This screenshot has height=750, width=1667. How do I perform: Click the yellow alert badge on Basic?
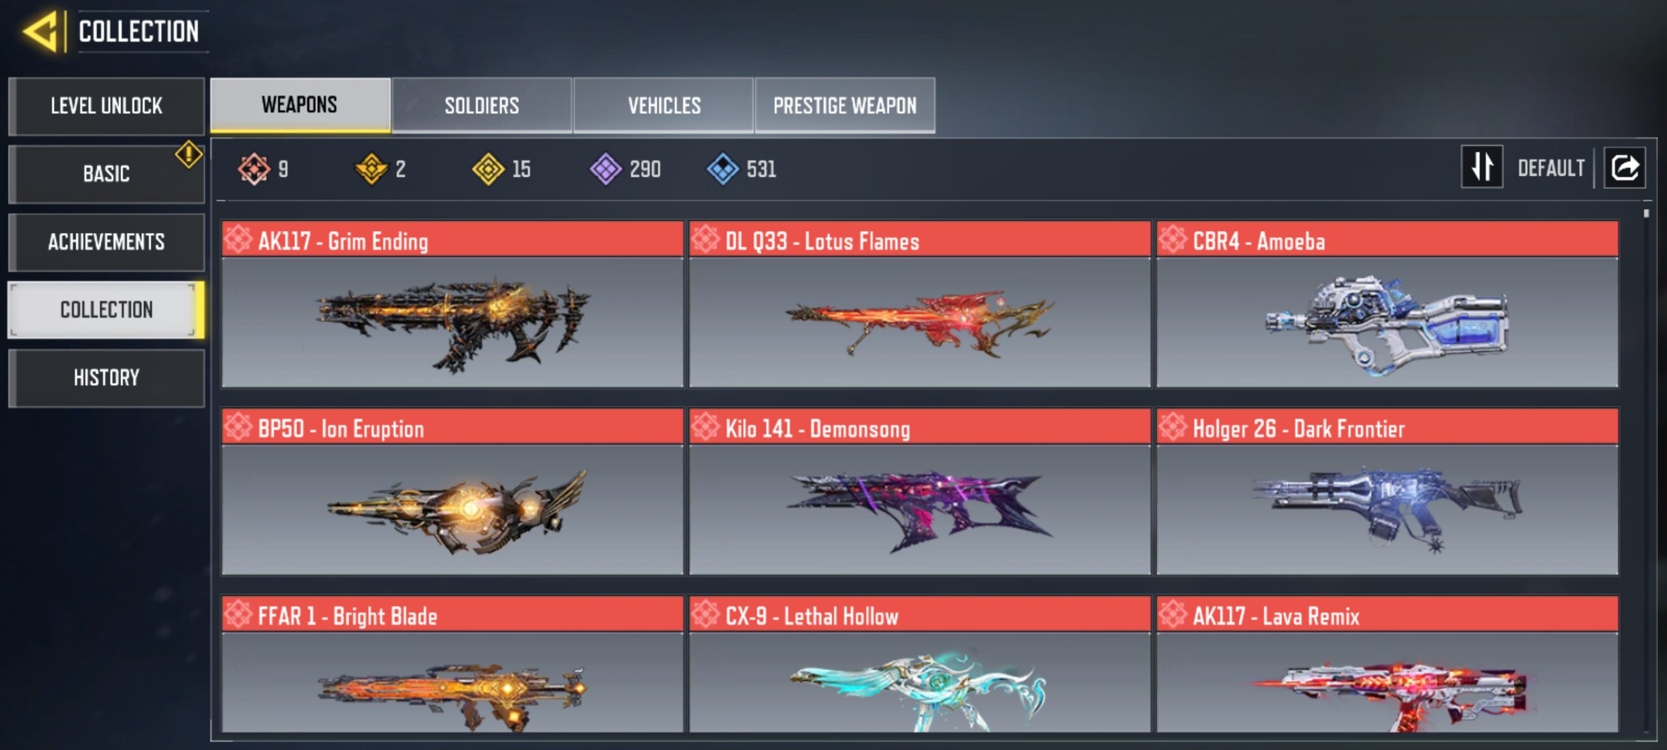tap(188, 154)
